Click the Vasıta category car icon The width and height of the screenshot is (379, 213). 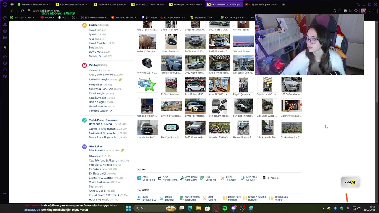[84, 65]
